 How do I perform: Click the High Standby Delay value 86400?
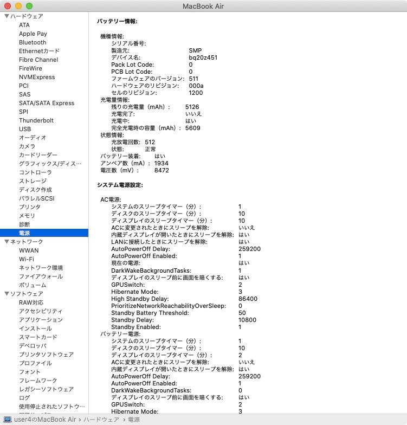[248, 299]
